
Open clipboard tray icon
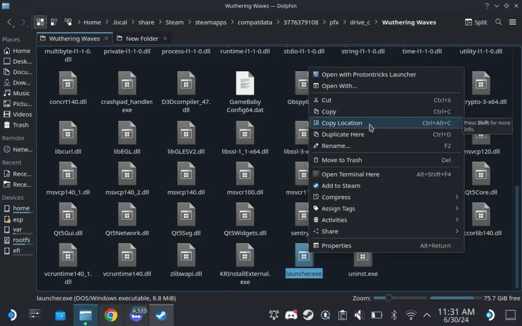342,315
